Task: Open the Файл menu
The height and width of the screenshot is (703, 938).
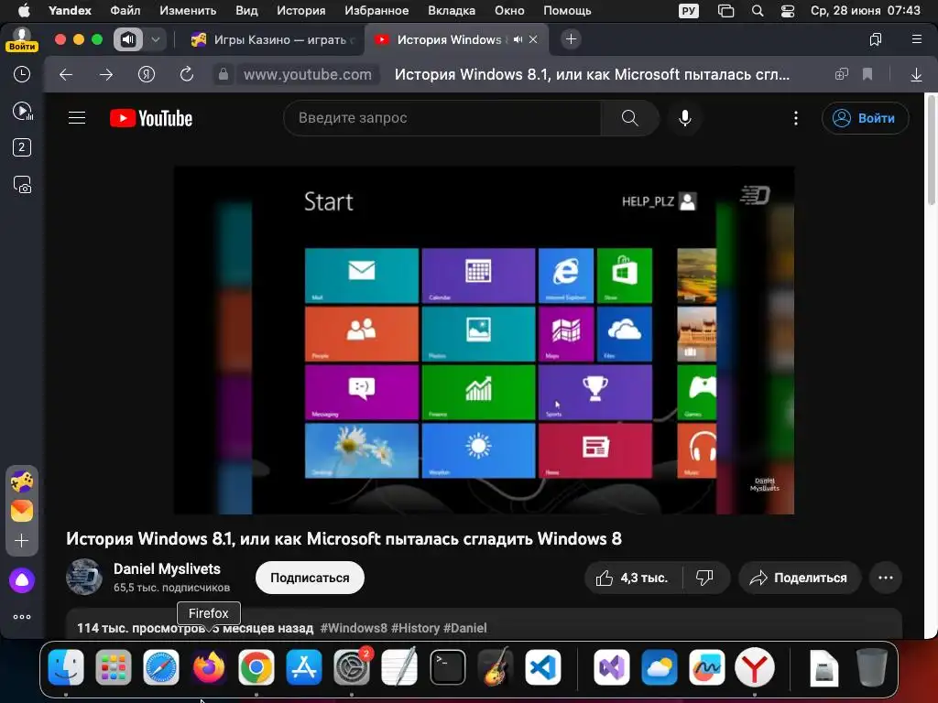Action: pyautogui.click(x=125, y=10)
